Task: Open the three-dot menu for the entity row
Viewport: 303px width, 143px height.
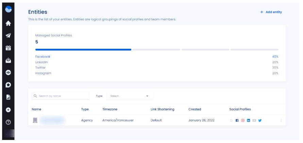Action: tap(281, 120)
